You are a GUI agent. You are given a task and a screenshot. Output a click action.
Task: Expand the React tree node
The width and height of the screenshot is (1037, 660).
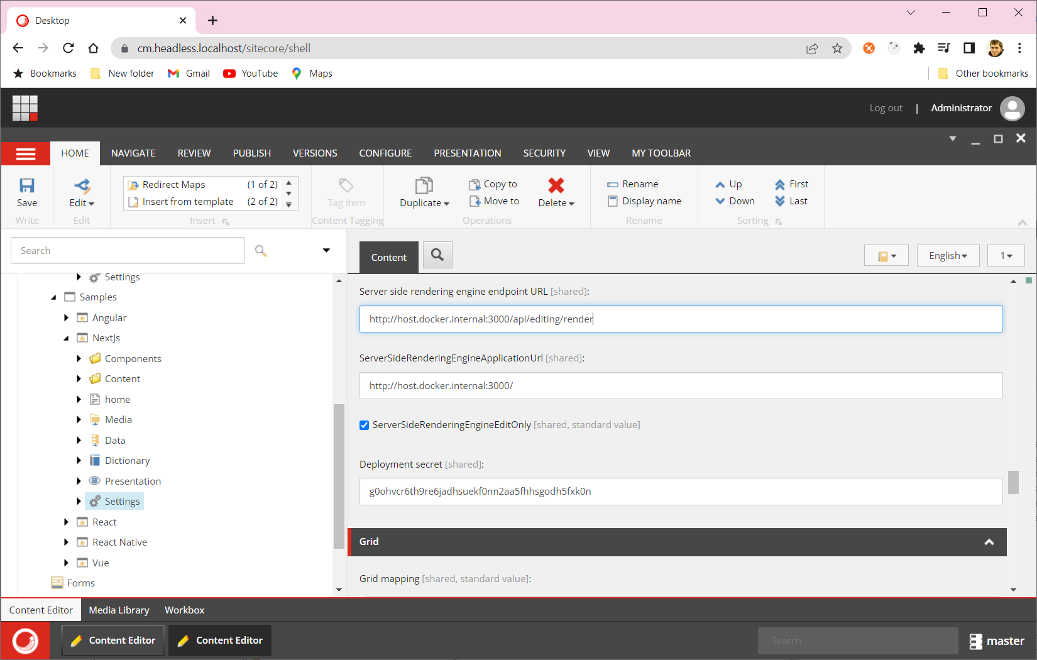[67, 522]
